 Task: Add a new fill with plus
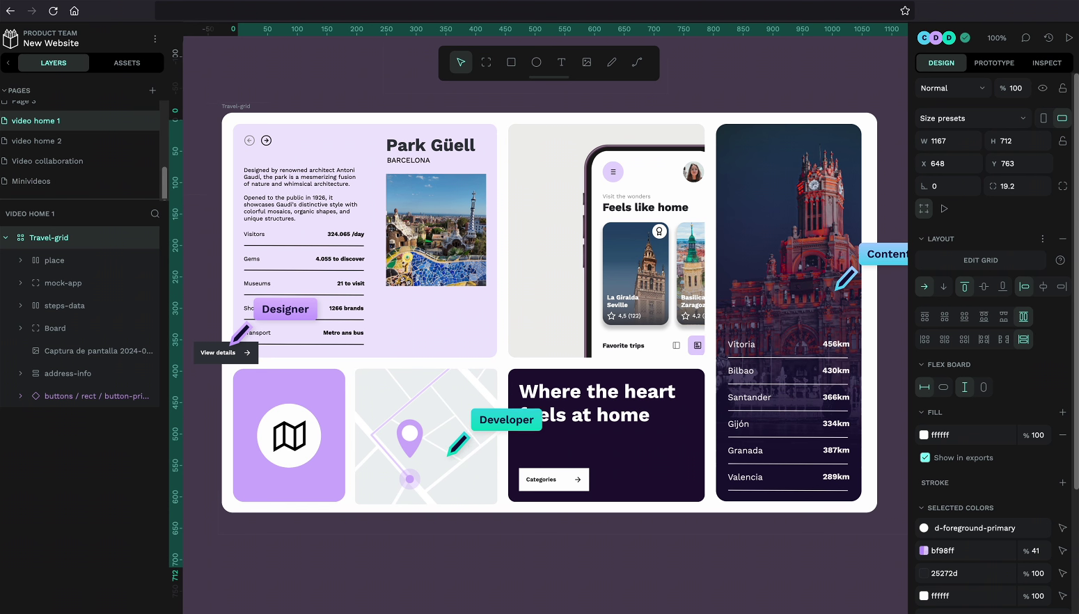(x=1063, y=412)
